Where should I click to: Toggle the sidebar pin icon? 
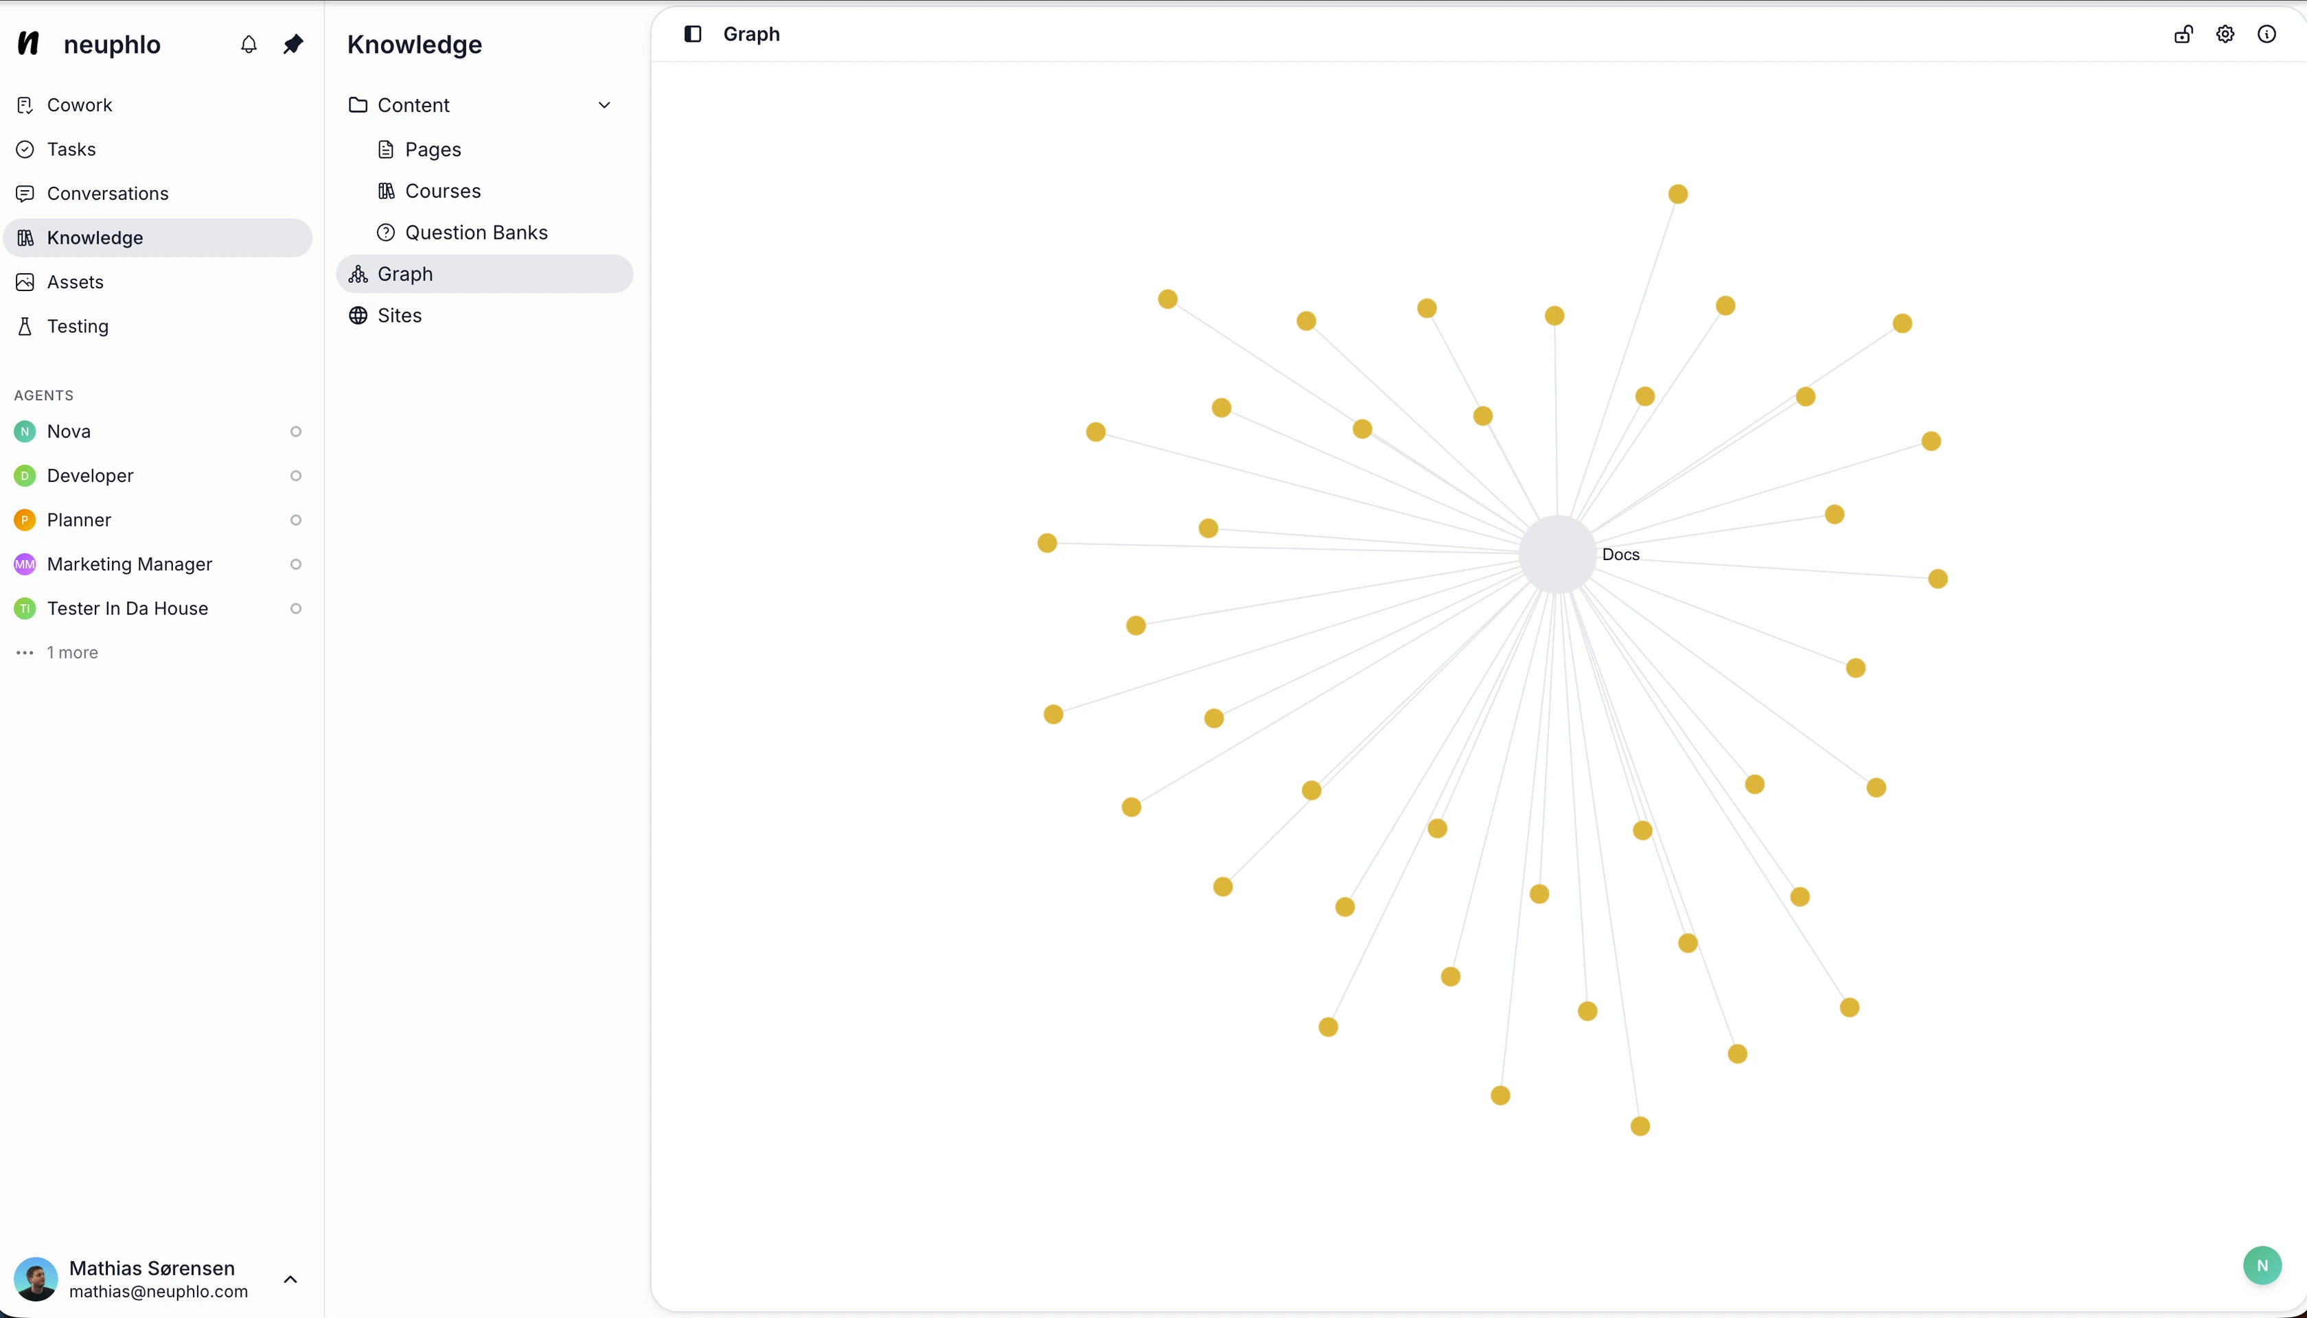(x=292, y=43)
